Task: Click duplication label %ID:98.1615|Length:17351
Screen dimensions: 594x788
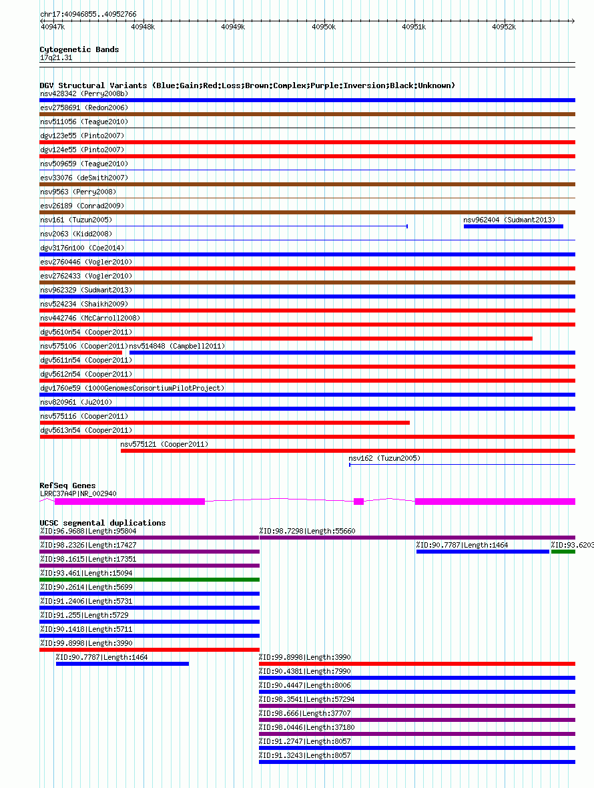Action: (88, 560)
